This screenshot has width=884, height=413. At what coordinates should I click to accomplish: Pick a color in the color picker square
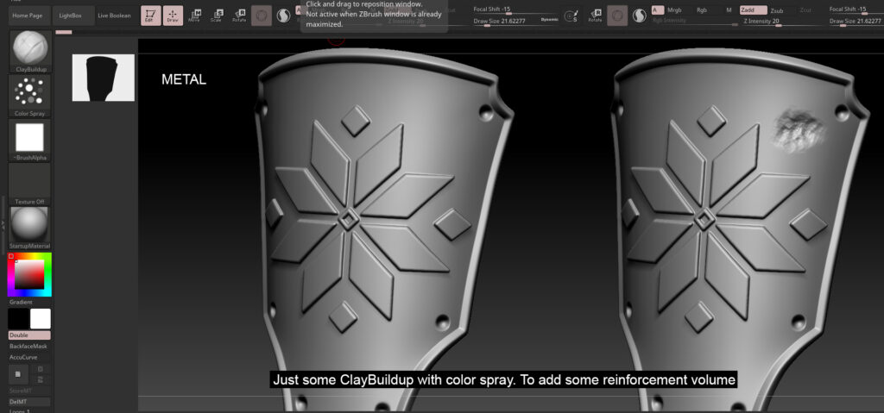[x=28, y=274]
